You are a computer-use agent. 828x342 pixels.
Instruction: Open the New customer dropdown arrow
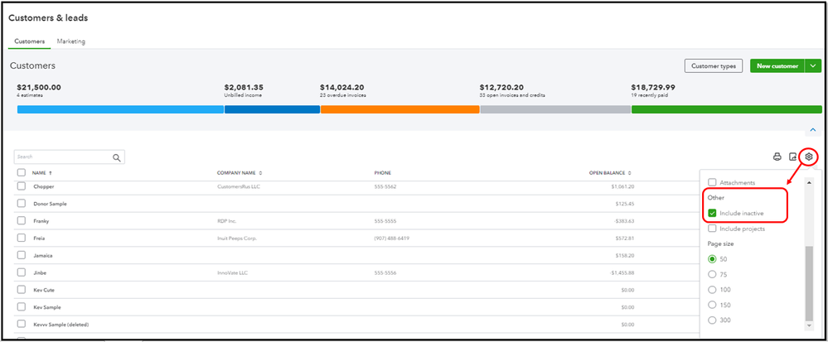tap(813, 66)
